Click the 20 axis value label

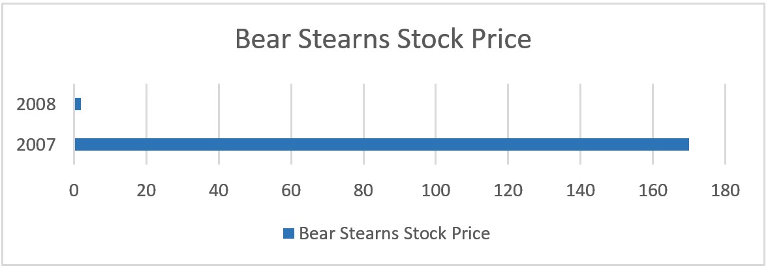pyautogui.click(x=147, y=191)
